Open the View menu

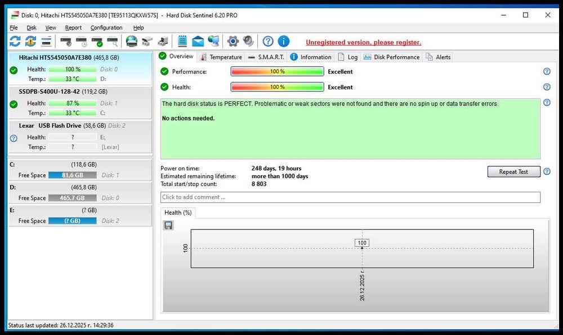coord(51,28)
